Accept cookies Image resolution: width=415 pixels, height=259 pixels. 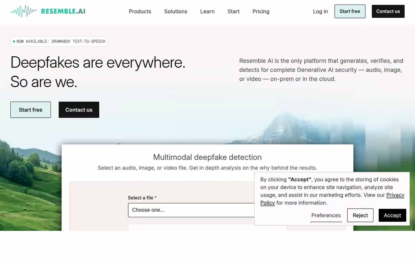(x=392, y=215)
